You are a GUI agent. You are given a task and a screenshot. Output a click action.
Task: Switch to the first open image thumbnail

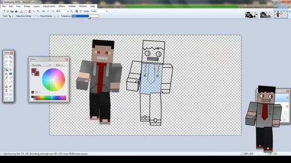point(251,14)
